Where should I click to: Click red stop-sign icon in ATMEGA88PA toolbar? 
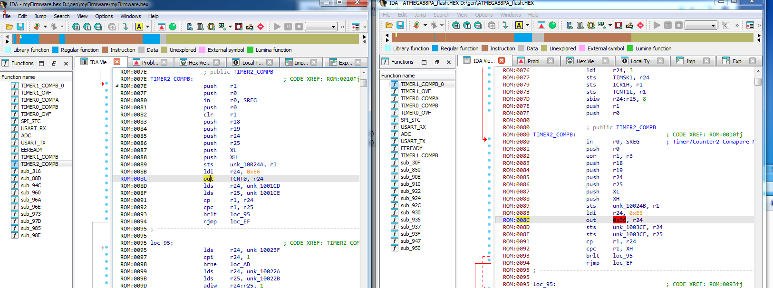pos(640,25)
